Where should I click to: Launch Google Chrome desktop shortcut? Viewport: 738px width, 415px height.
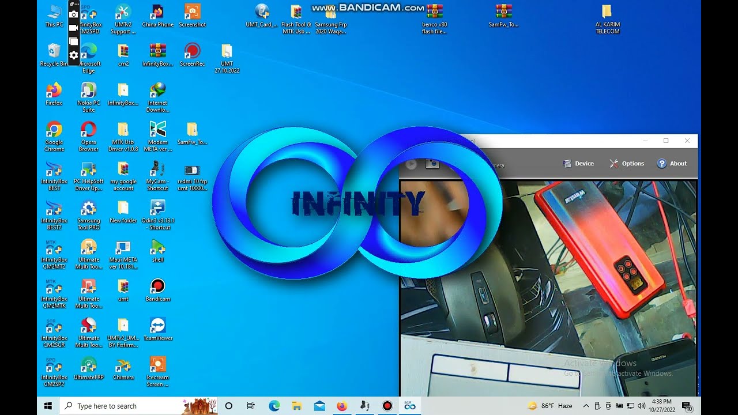54,137
